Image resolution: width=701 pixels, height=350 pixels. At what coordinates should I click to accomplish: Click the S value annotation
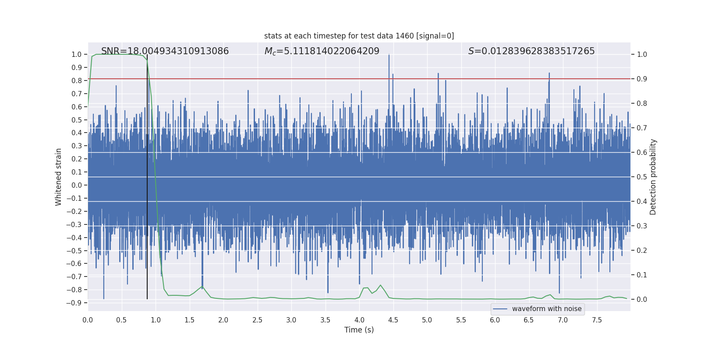tap(531, 51)
